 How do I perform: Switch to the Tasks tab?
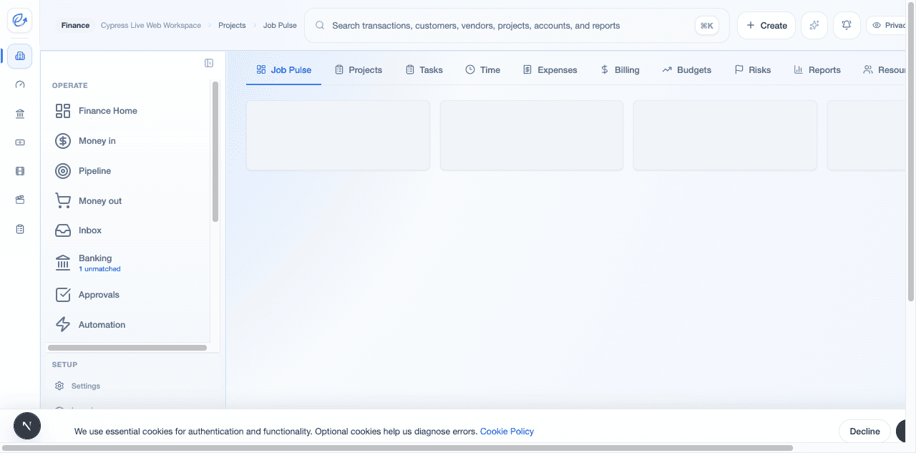click(x=424, y=70)
